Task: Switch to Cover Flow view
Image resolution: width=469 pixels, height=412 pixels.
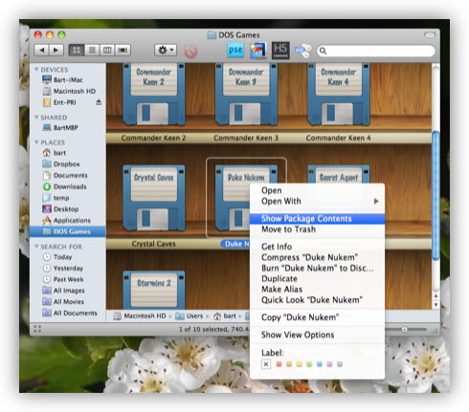Action: pos(123,50)
